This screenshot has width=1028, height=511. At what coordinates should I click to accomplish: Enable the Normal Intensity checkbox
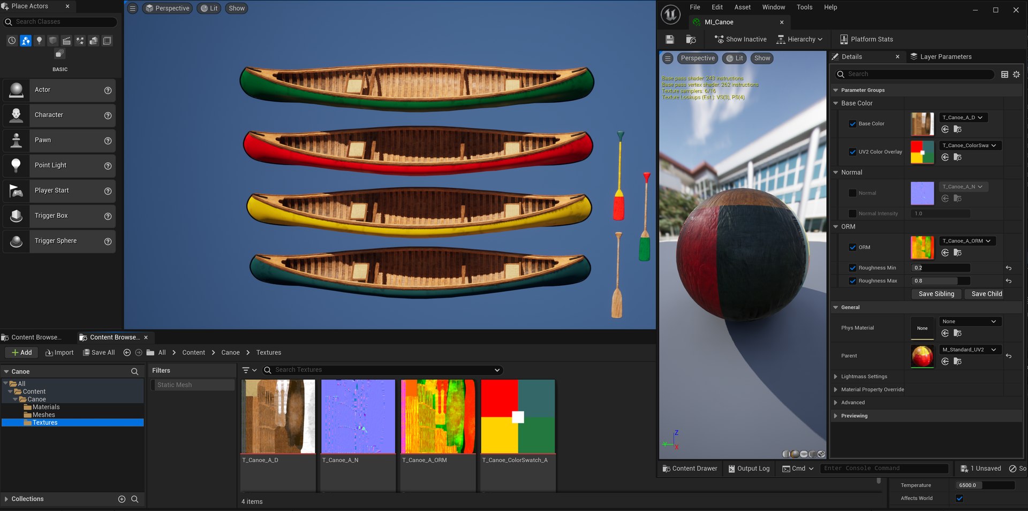tap(852, 213)
